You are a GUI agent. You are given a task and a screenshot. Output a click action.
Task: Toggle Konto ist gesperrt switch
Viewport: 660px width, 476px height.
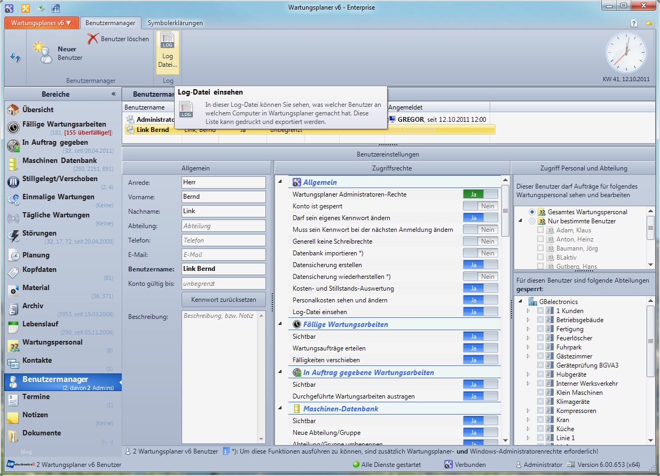point(480,206)
